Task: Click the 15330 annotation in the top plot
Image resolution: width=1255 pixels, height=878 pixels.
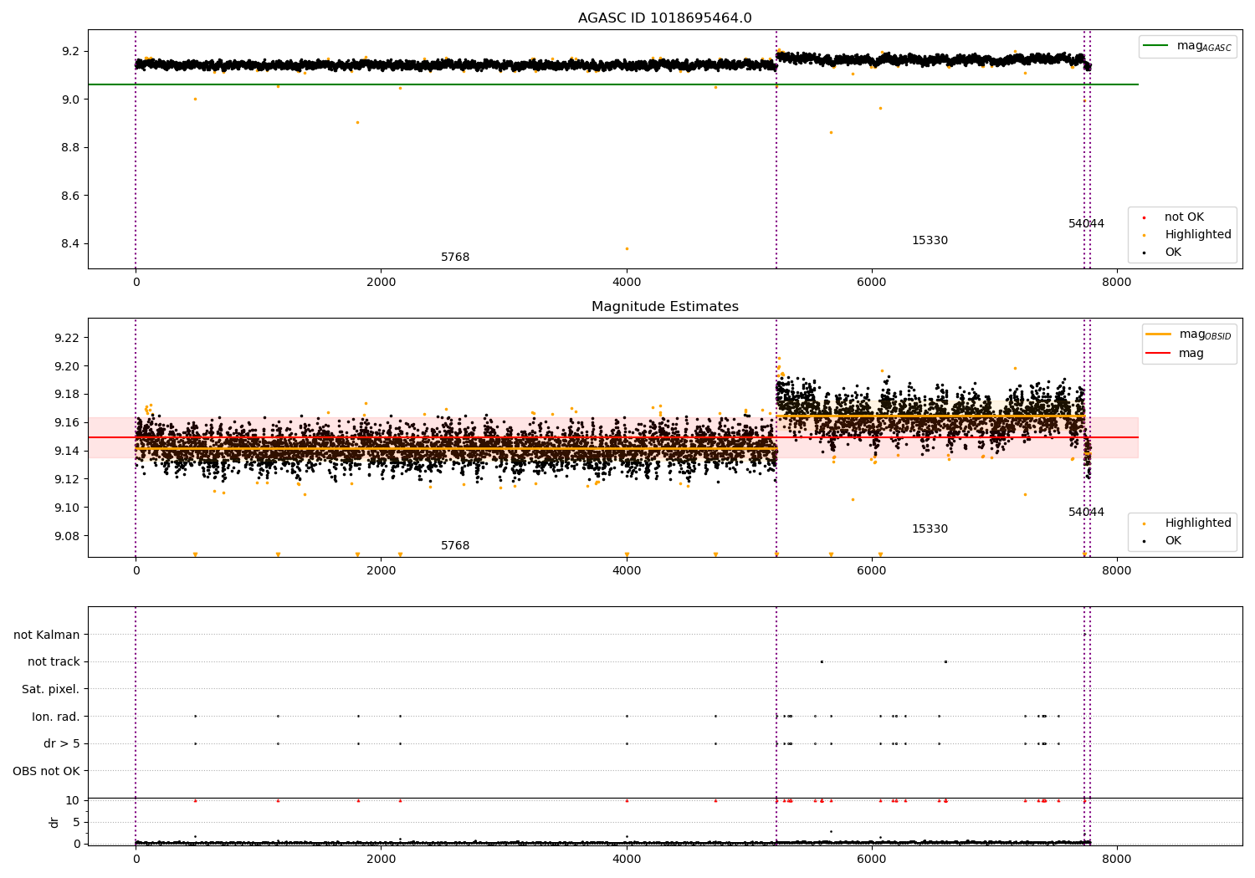Action: [x=930, y=241]
